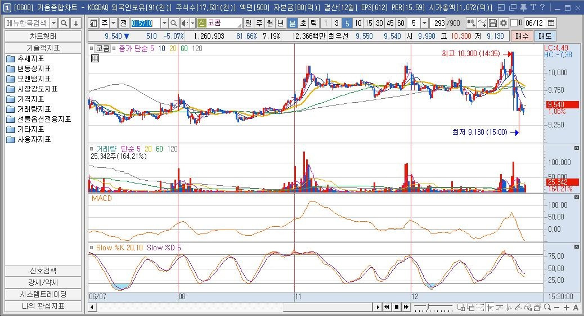Screen dimensions: 584x316
Task: Open the interval value 5 dropdown arrow
Action: (x=424, y=23)
